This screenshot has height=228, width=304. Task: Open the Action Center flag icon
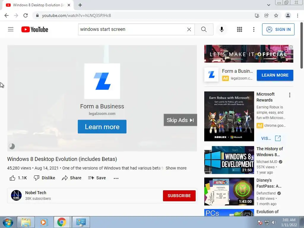[259, 223]
